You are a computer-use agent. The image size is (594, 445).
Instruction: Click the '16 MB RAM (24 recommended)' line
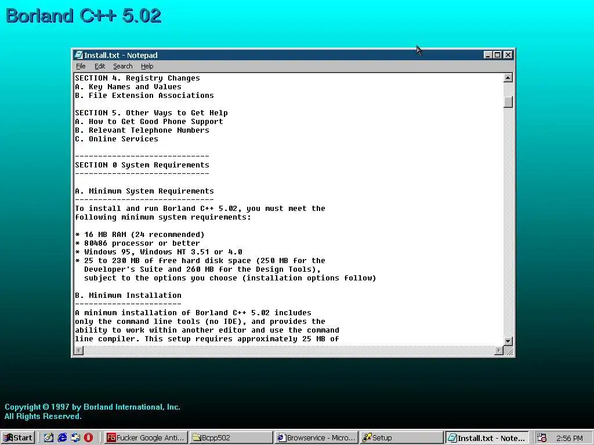click(x=140, y=235)
